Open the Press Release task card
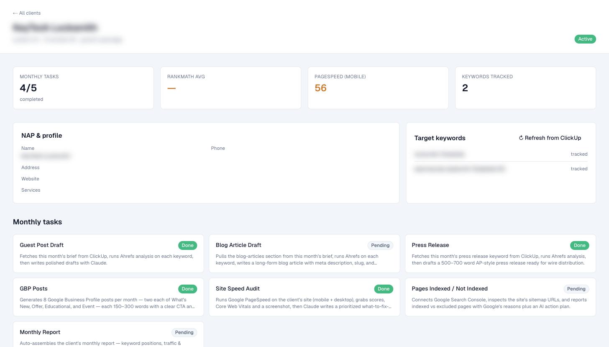Screen dimensions: 609x347 click(x=500, y=254)
